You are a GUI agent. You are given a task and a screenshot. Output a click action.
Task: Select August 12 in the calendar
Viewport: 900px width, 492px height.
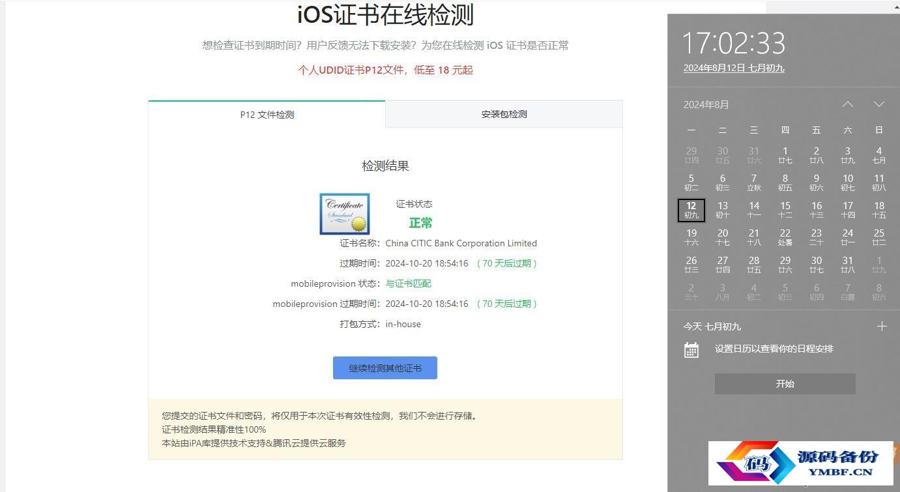point(691,210)
